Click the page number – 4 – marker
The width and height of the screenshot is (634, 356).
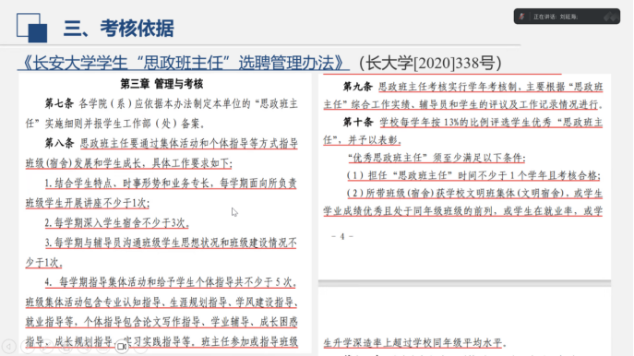click(x=342, y=236)
